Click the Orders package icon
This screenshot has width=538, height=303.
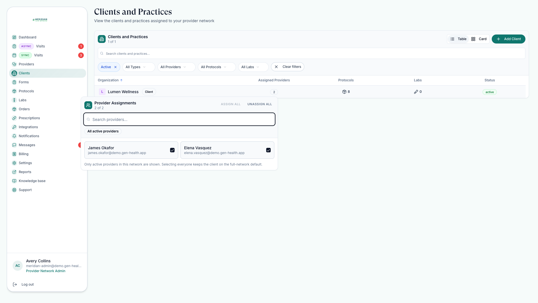(14, 109)
